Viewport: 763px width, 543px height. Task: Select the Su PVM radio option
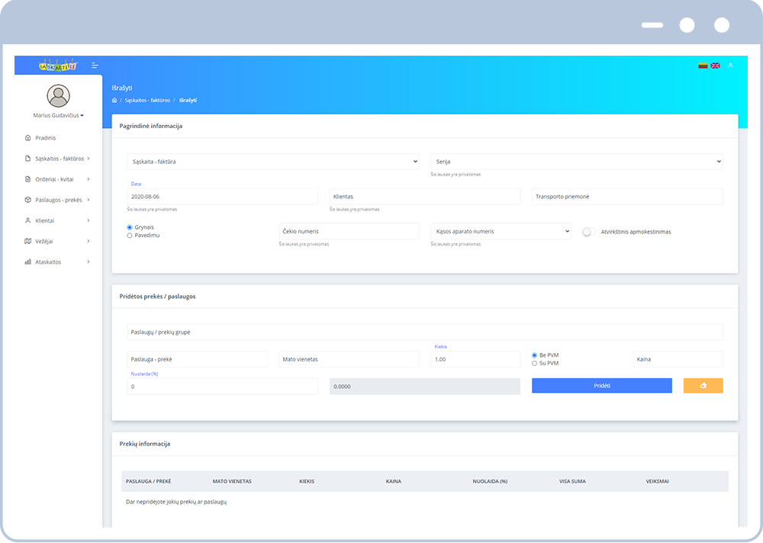[x=534, y=364]
